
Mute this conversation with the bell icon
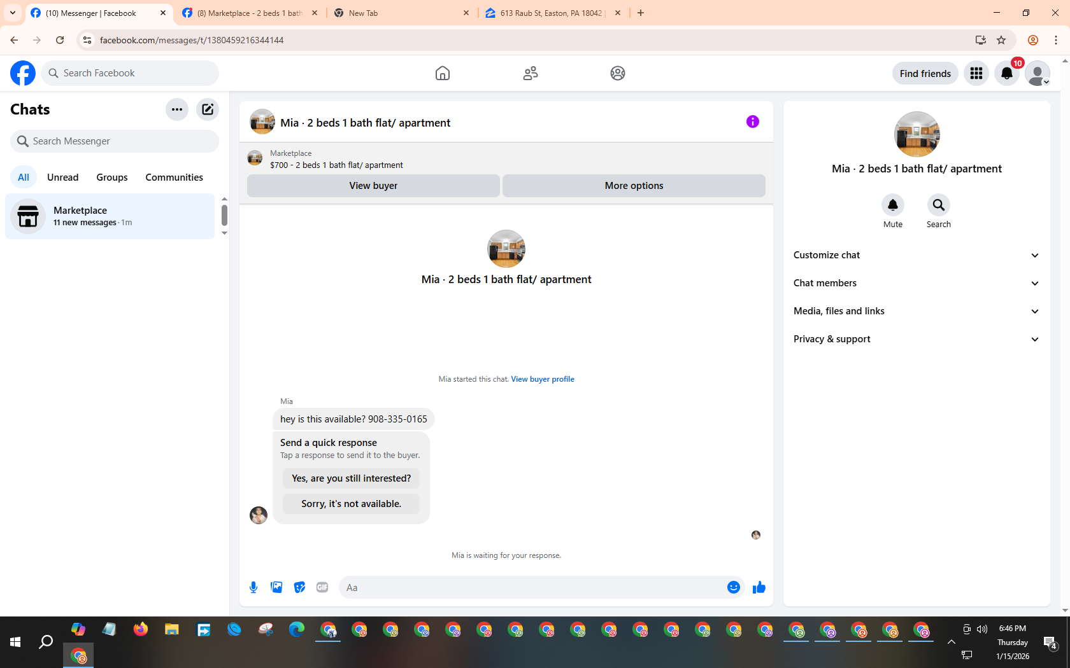(893, 205)
